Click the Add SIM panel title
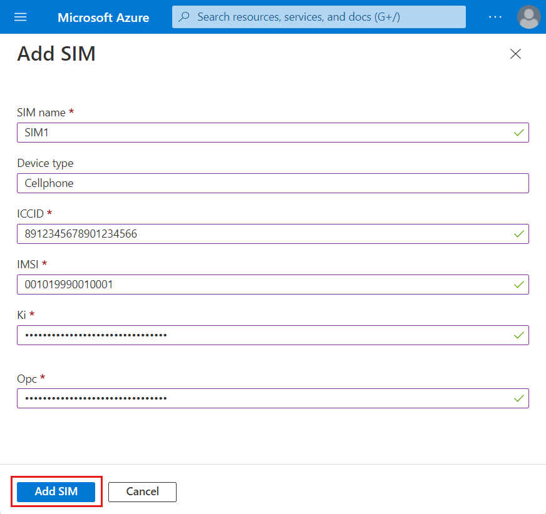The height and width of the screenshot is (514, 546). pos(56,54)
